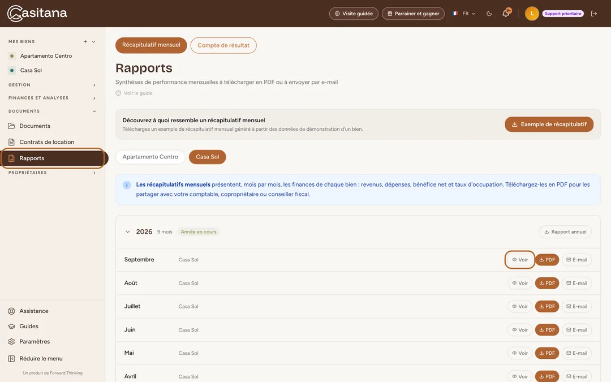This screenshot has width=611, height=382.
Task: Open Contrats de location
Action: click(x=47, y=142)
